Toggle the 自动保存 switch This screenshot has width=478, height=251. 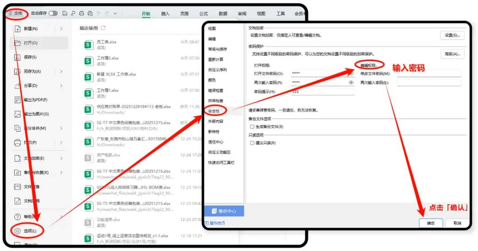(x=53, y=13)
